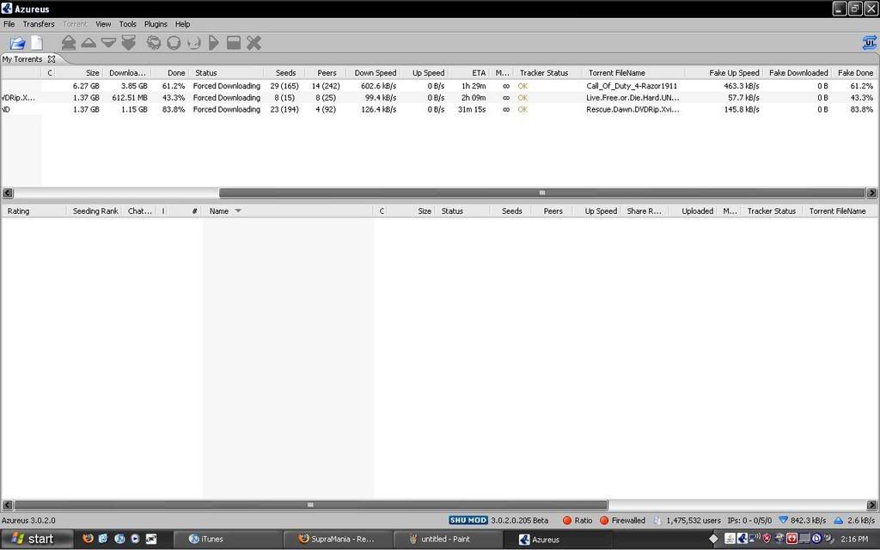Click the Azureus icon in the system tray
Viewport: 880px width, 550px height.
coord(742,539)
